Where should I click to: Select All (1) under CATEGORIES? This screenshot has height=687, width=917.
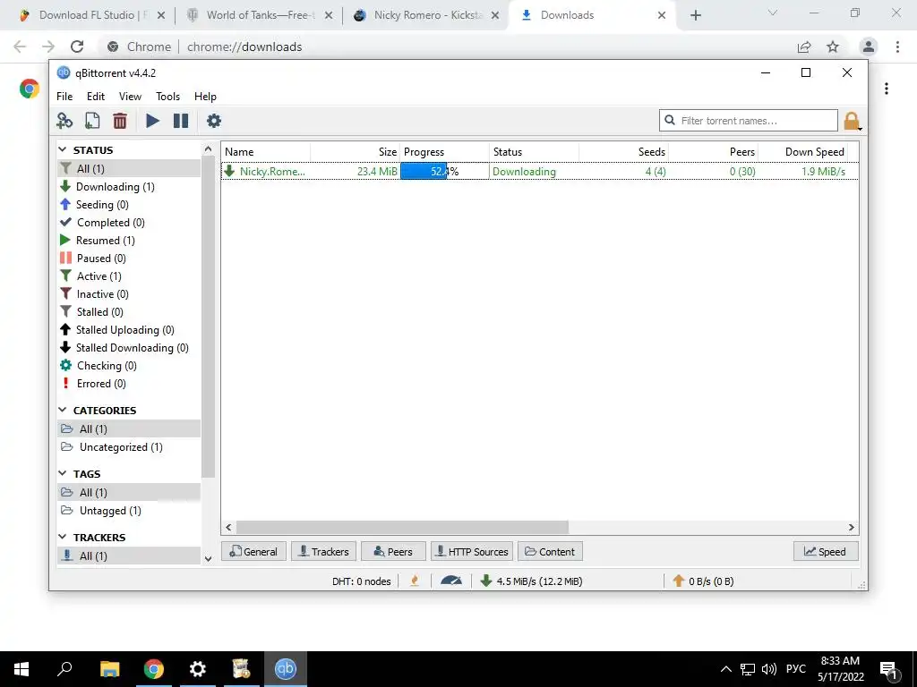(x=129, y=428)
